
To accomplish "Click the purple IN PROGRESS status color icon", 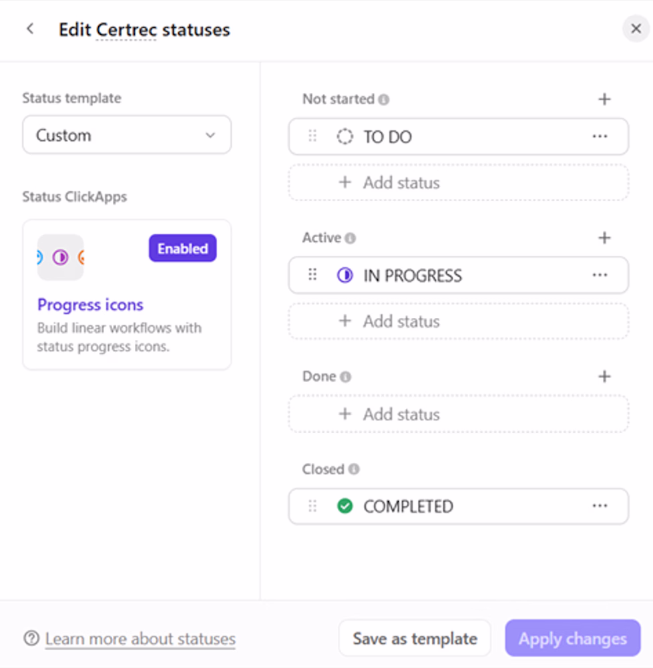I will [345, 275].
